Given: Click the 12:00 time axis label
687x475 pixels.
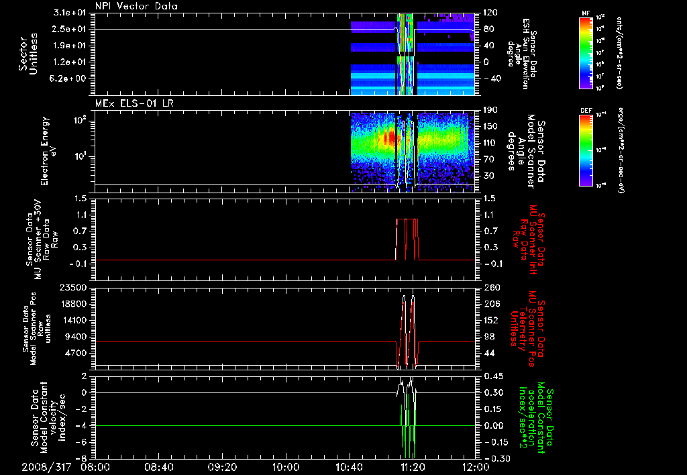Looking at the screenshot, I should click(476, 467).
